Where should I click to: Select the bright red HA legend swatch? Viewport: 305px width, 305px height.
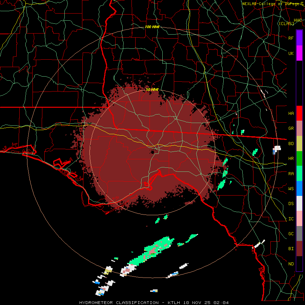[x=299, y=113]
